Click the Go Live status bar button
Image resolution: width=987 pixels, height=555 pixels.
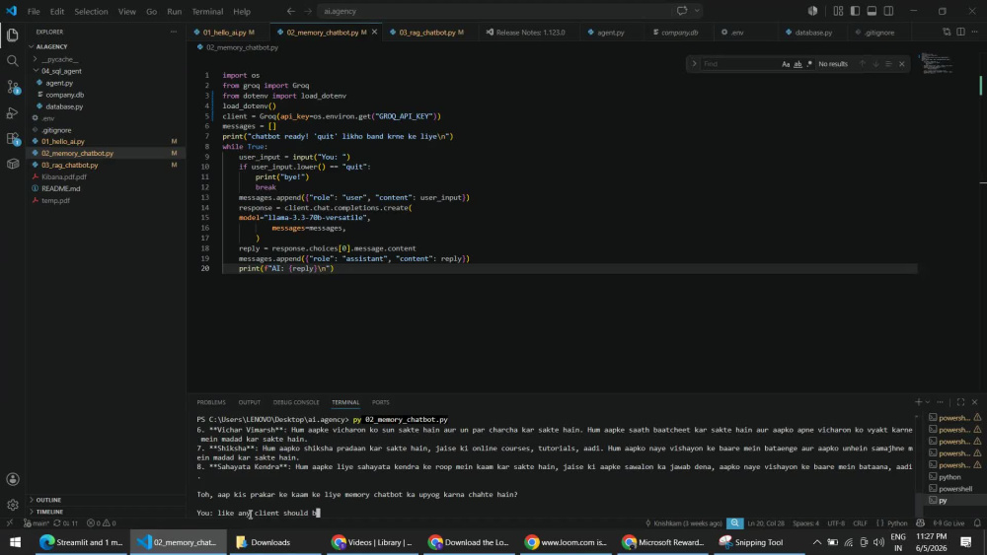pyautogui.click(x=948, y=522)
